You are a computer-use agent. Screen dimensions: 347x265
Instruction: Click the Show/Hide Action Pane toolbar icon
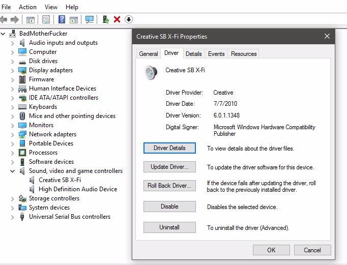click(x=74, y=20)
